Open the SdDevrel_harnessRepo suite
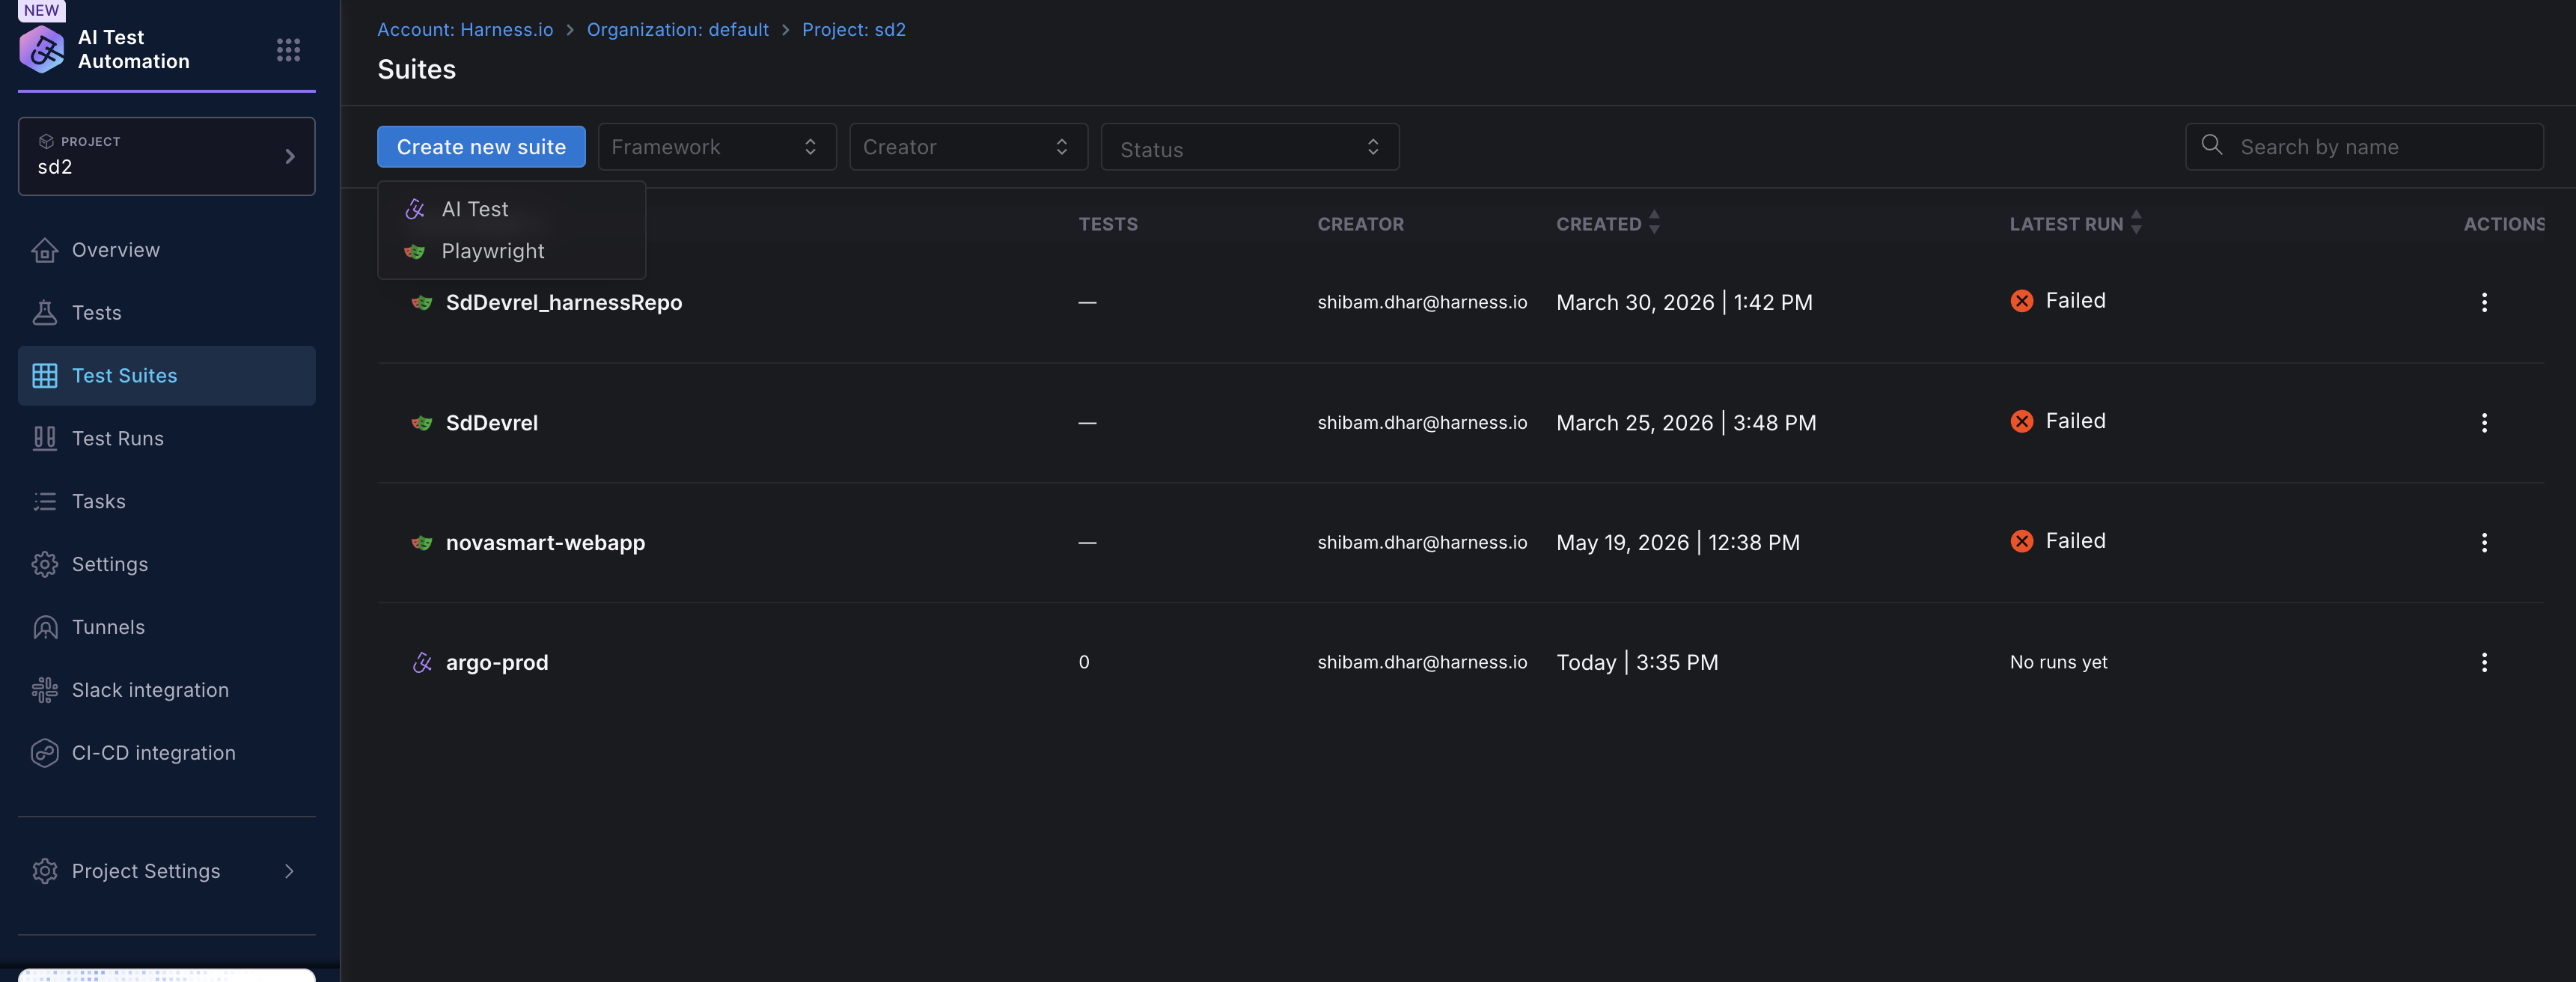 pos(564,302)
